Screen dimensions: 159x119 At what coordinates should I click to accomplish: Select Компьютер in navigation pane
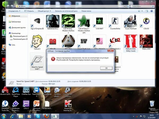tap(15, 33)
